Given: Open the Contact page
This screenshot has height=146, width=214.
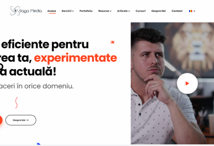Looking at the screenshot, I should coord(177,11).
